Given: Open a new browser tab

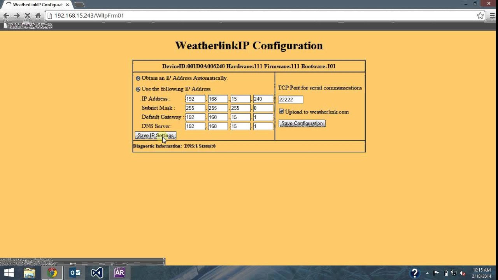Looking at the screenshot, I should (79, 5).
